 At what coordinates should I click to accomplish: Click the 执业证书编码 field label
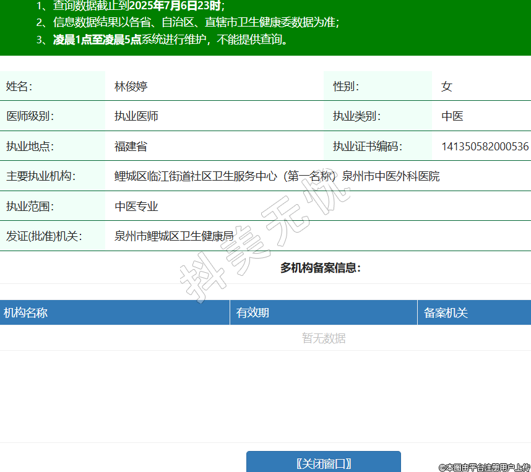pos(367,147)
